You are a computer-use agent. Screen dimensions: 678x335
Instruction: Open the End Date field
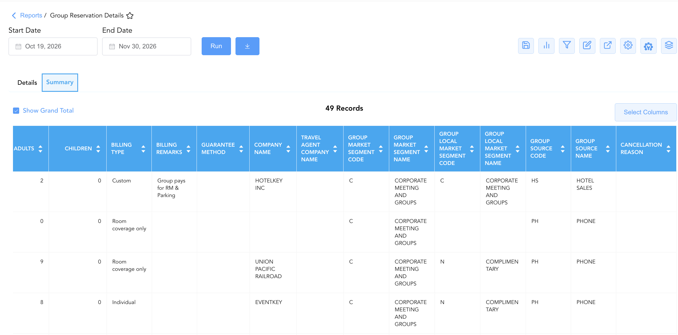(147, 46)
